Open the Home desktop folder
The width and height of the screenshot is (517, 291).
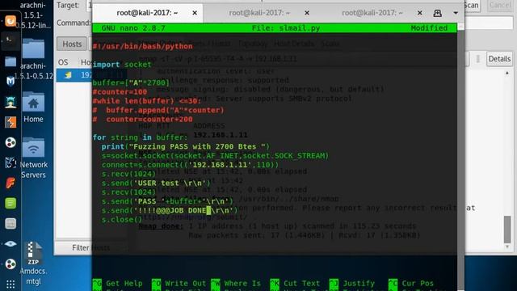coord(33,108)
